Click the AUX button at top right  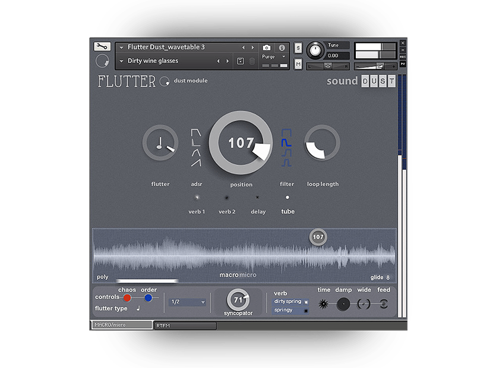403,57
